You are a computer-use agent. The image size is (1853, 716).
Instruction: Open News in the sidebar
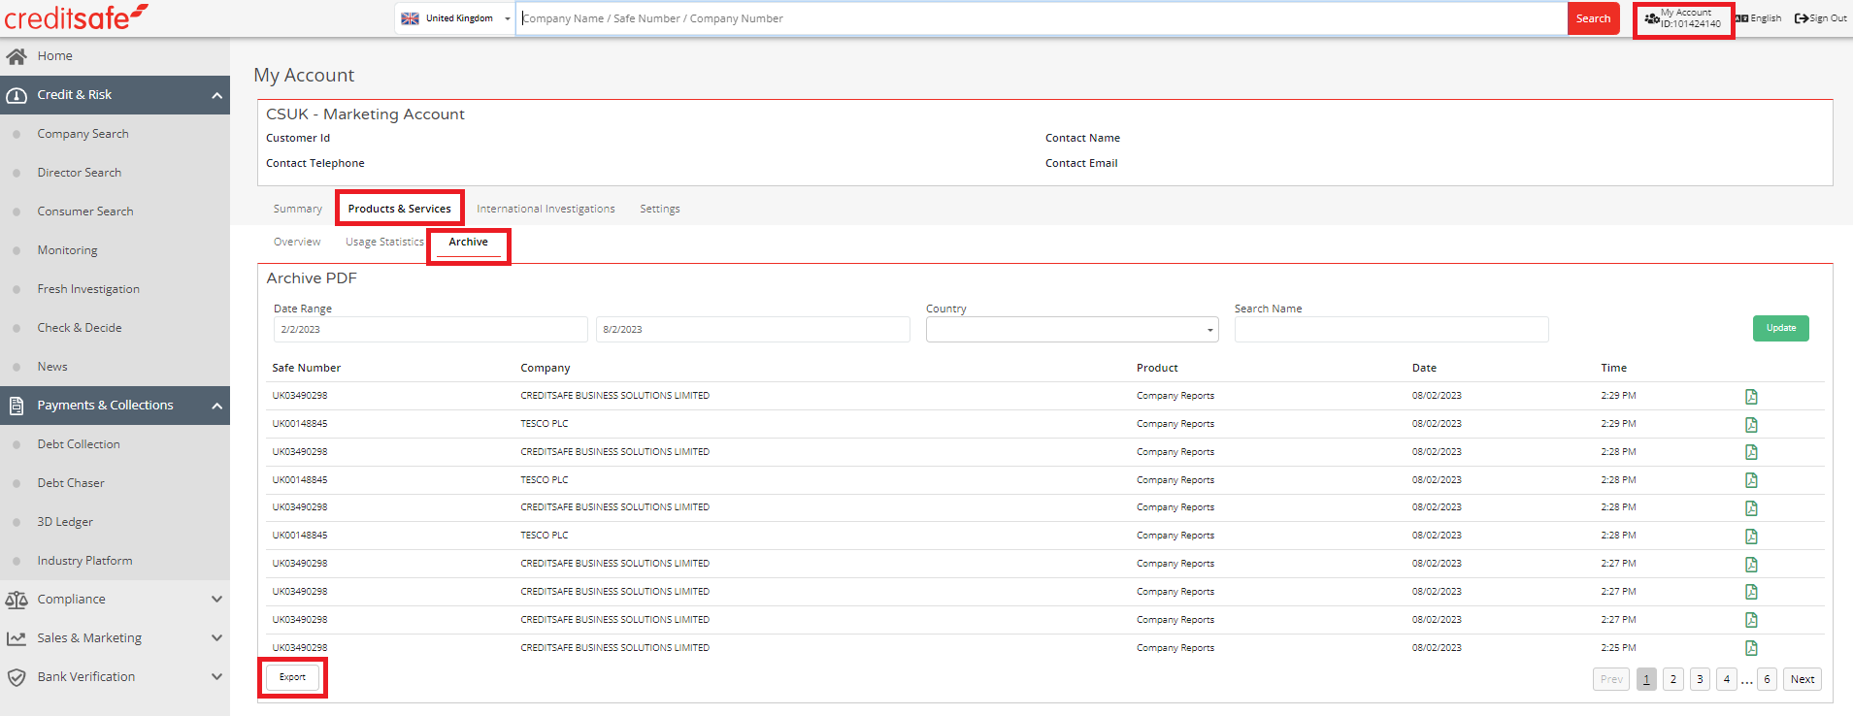coord(52,367)
